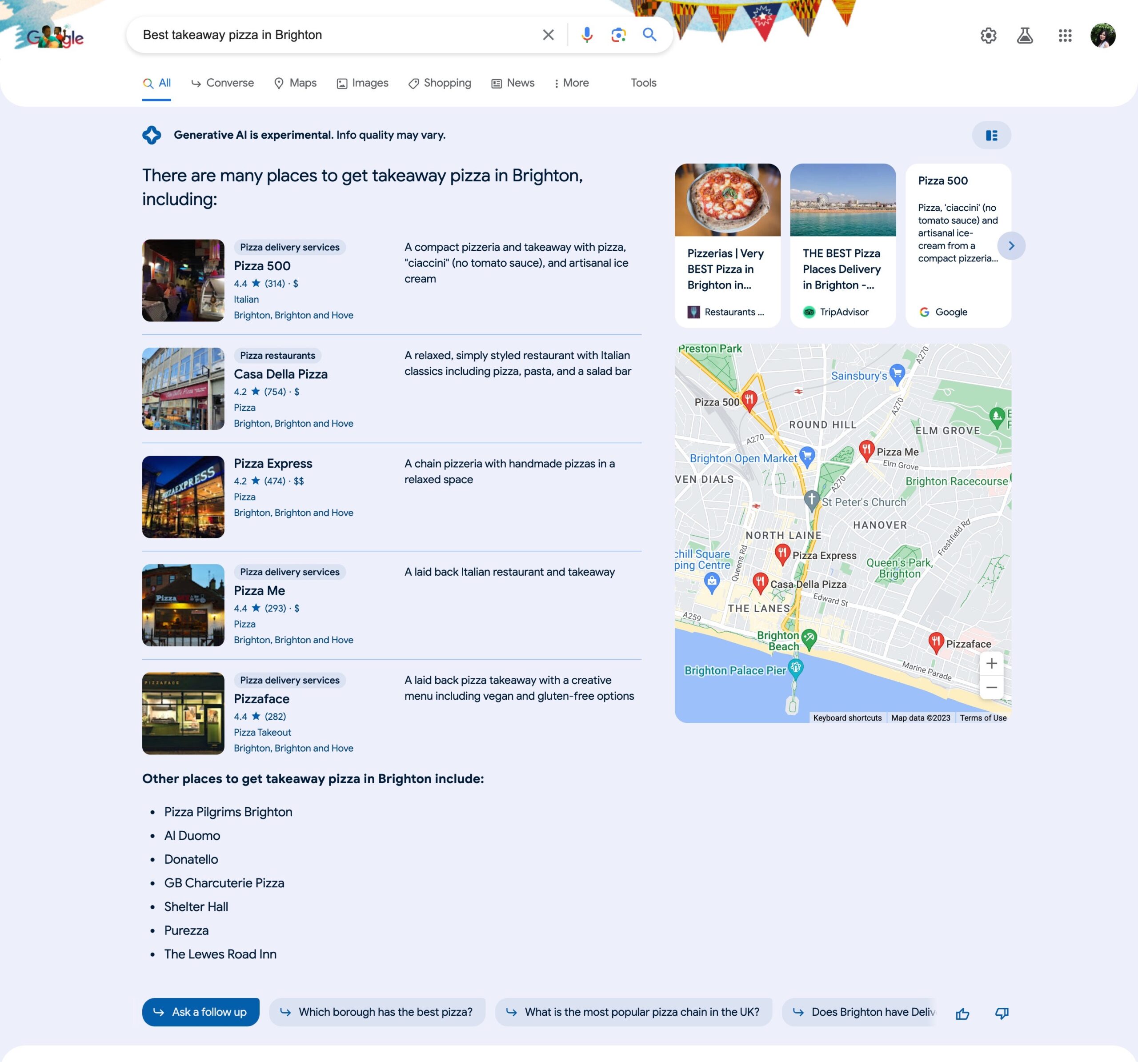
Task: Click the Generative AI sparkle icon
Action: pyautogui.click(x=152, y=135)
